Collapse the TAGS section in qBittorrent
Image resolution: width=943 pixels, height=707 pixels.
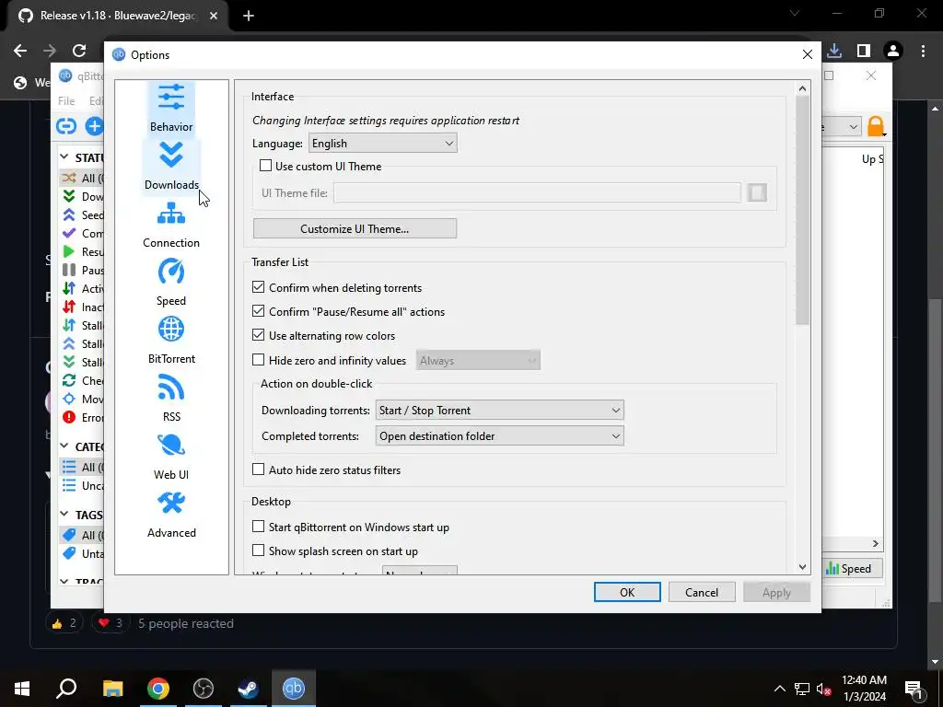[64, 514]
